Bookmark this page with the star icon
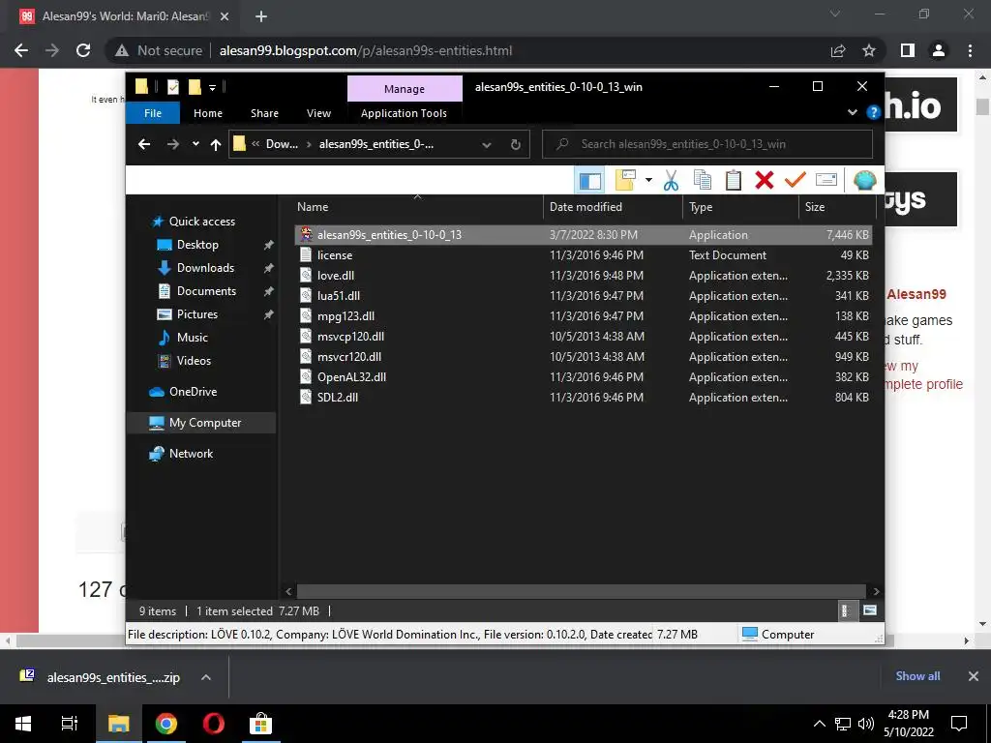Image resolution: width=991 pixels, height=743 pixels. (869, 50)
